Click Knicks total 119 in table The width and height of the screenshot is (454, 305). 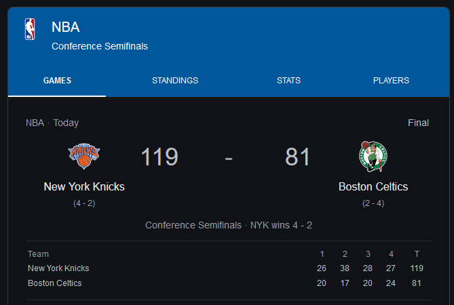pos(417,268)
